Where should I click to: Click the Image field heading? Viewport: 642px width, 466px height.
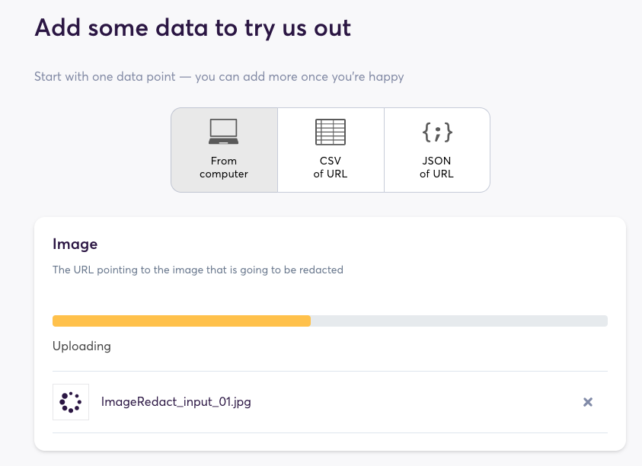[75, 244]
